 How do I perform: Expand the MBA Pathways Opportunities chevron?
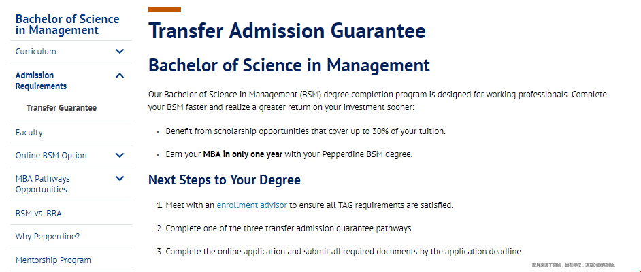click(120, 179)
